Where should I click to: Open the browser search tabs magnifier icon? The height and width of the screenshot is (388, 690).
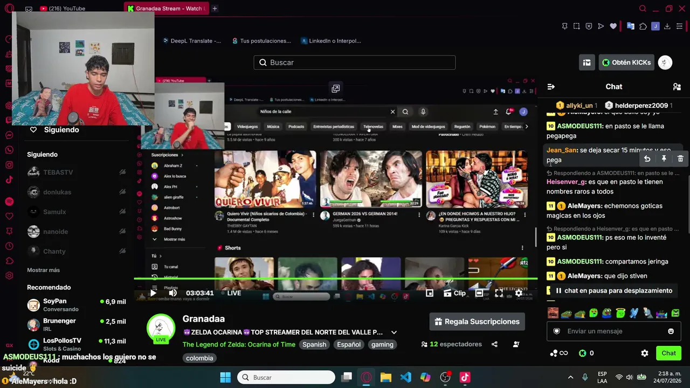click(643, 9)
